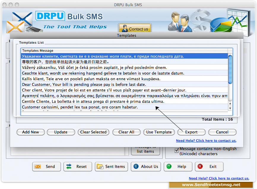The image size is (257, 189).
Task: Open the main window help contact link
Action: point(219,178)
